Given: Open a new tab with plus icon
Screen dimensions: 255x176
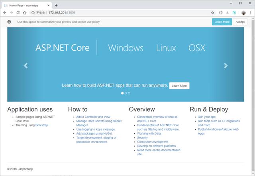Looking at the screenshot, I should click(x=56, y=5).
